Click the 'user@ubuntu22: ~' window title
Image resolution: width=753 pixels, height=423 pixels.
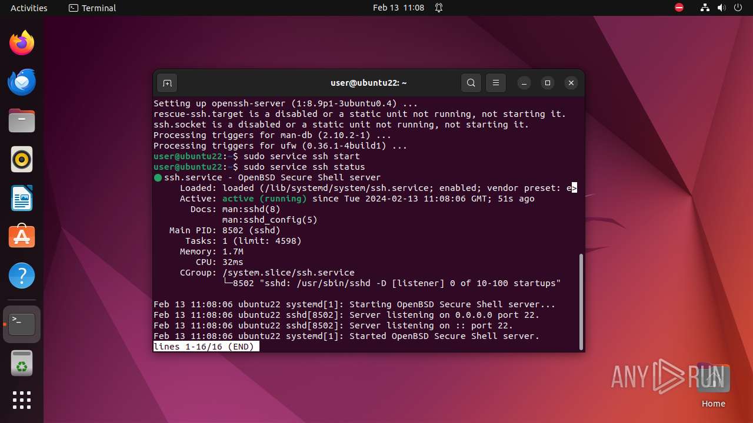pos(369,83)
